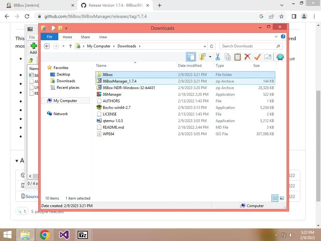This screenshot has height=241, width=321.
Task: Click the 7-Zip up folder icon
Action: coord(31,61)
